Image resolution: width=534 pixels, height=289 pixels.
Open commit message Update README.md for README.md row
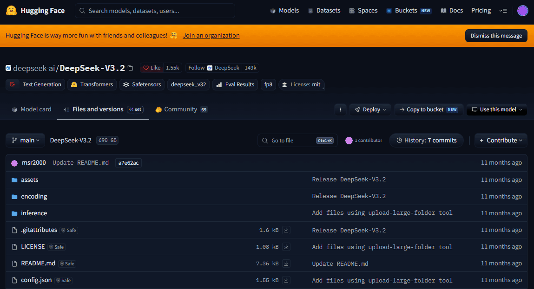[340, 263]
